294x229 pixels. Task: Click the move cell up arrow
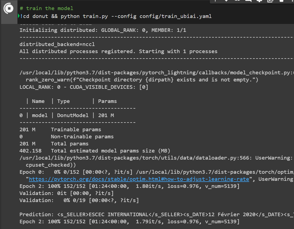tap(215, 1)
